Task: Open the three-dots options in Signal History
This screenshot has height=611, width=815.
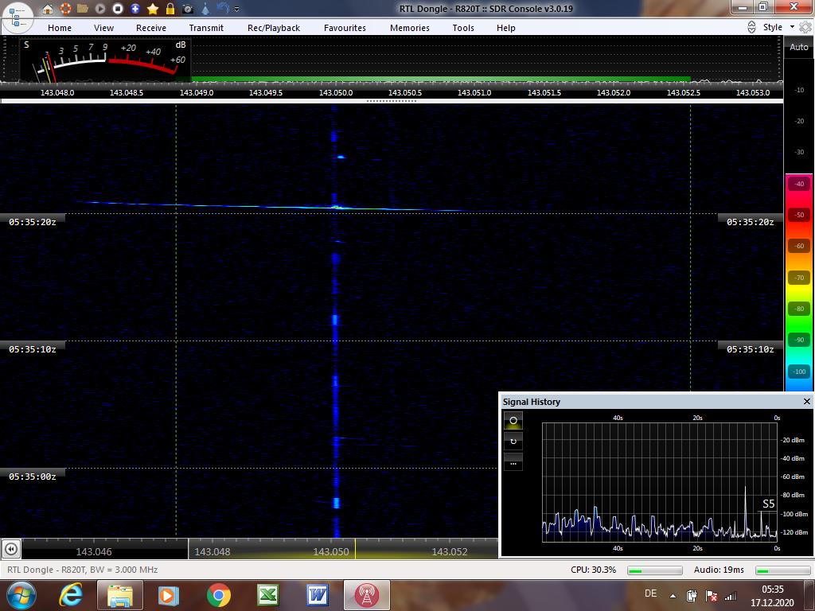Action: [x=513, y=462]
